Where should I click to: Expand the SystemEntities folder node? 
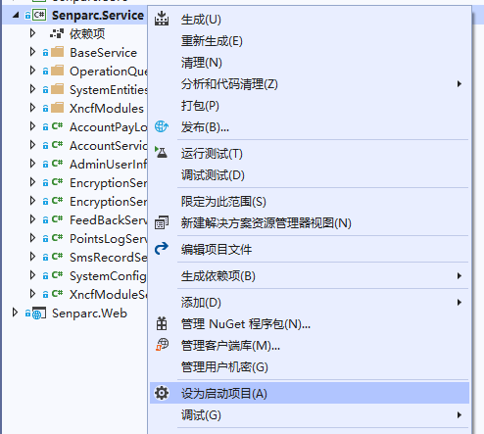tap(32, 89)
